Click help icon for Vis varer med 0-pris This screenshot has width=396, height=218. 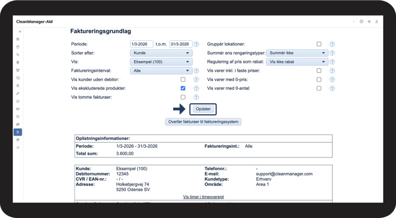pyautogui.click(x=332, y=79)
